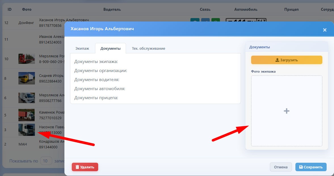The image size is (334, 176).
Task: Click the Водитель column header
Action: pos(112,10)
